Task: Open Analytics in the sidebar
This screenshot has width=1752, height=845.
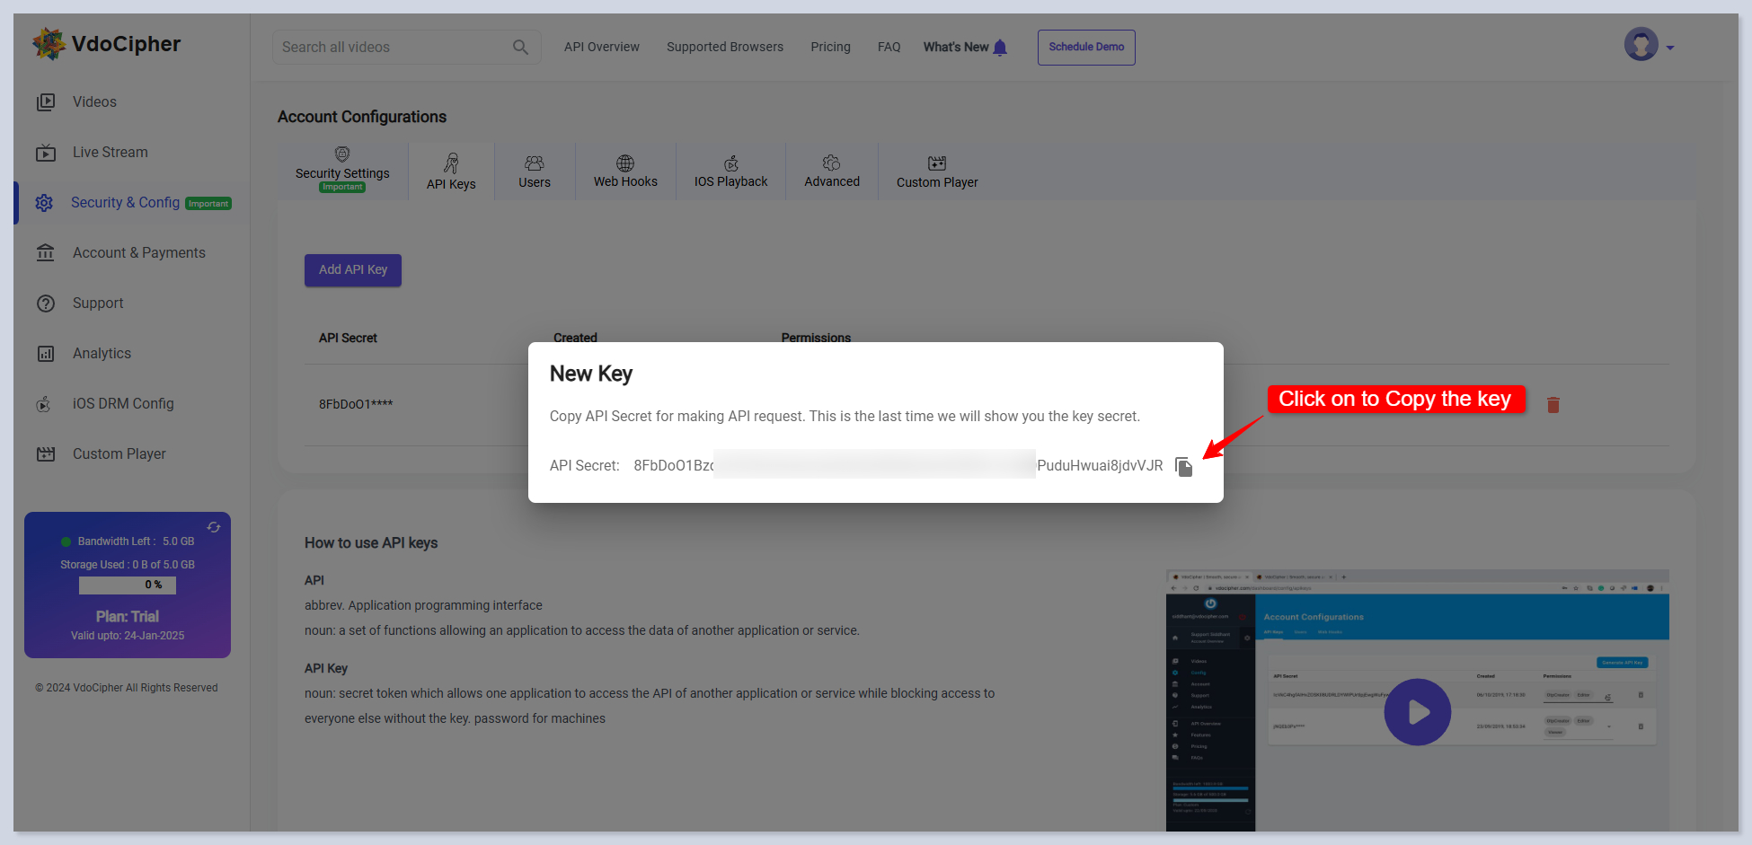Action: [102, 354]
